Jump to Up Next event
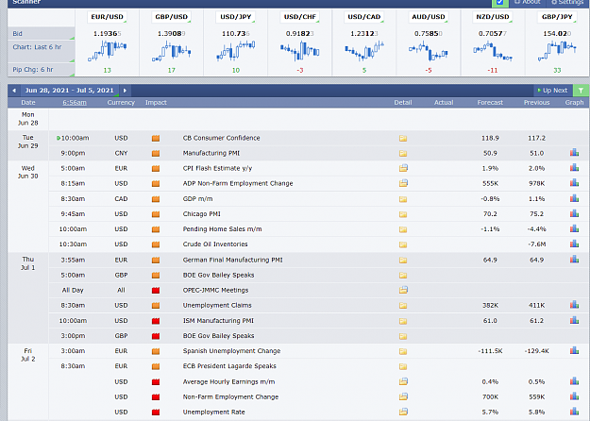The height and width of the screenshot is (421, 590). pyautogui.click(x=553, y=91)
